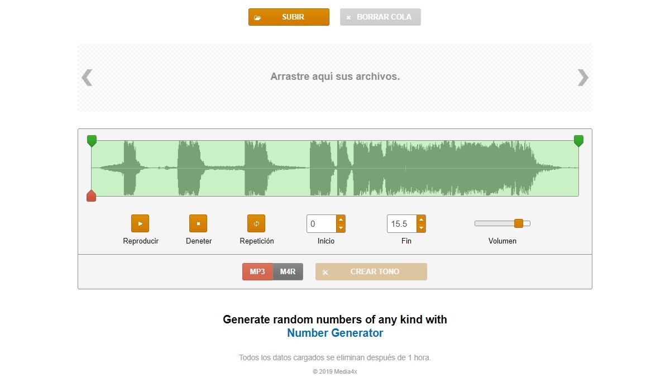Increase the Fin value with up arrow
Viewport: 670px width, 377px height.
click(x=421, y=219)
